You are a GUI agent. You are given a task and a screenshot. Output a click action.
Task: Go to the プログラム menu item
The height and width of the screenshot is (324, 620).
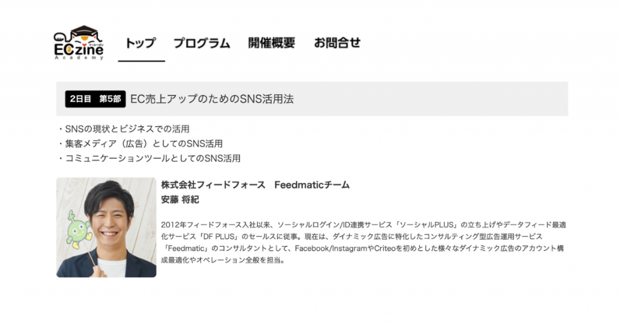pos(202,43)
